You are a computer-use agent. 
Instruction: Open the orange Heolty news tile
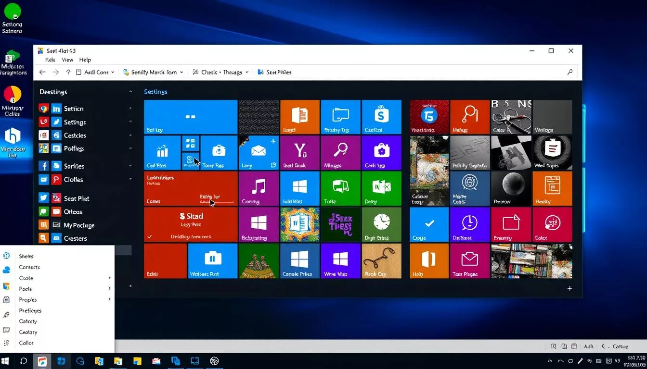(x=553, y=188)
